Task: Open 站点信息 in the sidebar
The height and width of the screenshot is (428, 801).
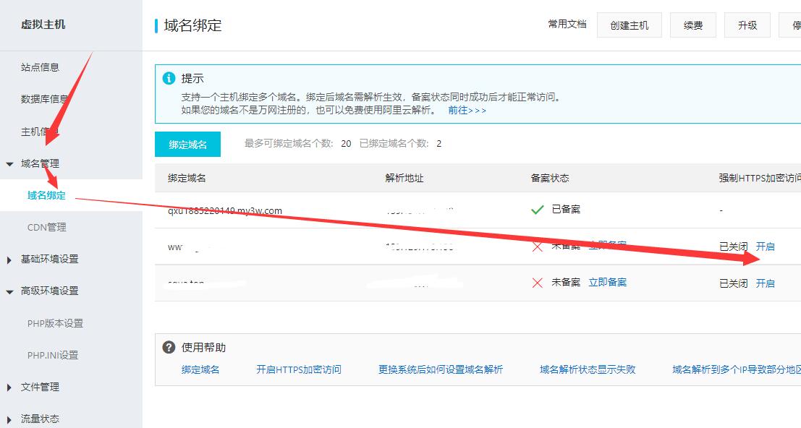Action: [40, 67]
